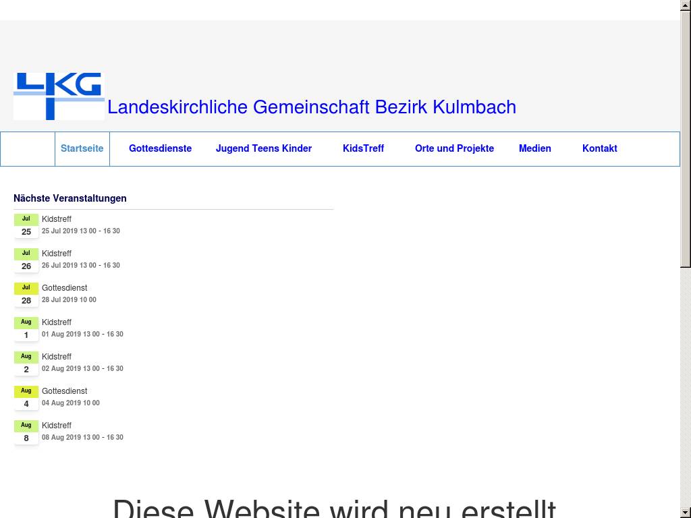Screen dimensions: 691x518
Task: Click the Jul 28 calendar date icon
Action: 26,295
